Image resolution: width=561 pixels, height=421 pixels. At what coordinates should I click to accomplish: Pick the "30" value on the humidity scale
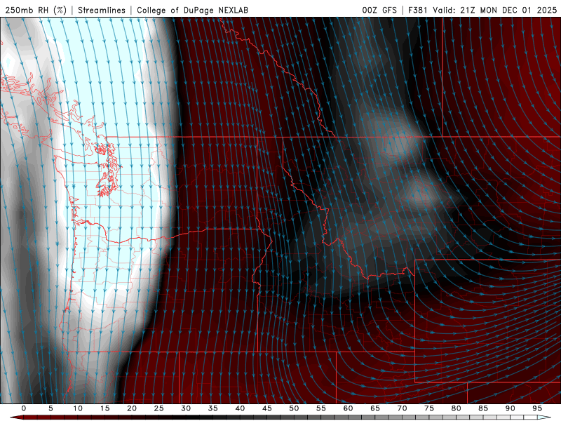point(186,408)
